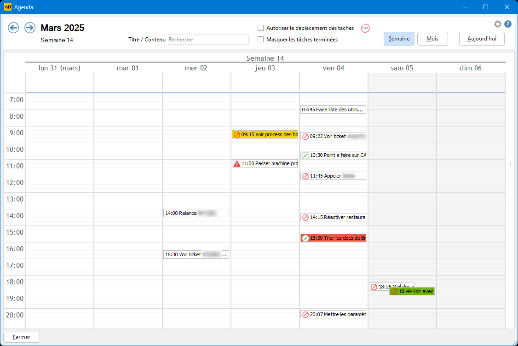The width and height of the screenshot is (518, 346).
Task: Click green check icon on 10:30 Point task
Action: tap(305, 156)
